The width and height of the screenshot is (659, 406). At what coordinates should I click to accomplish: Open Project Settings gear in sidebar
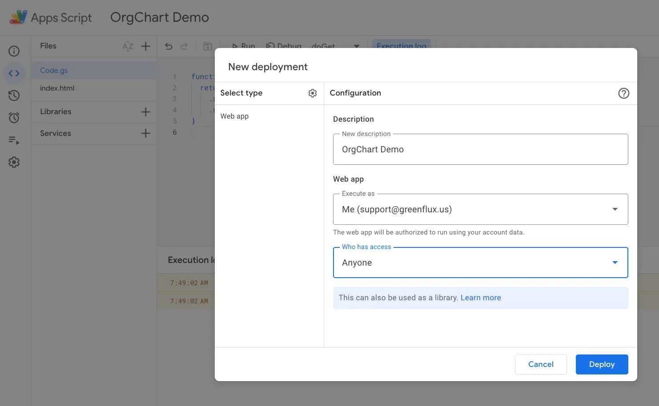tap(14, 162)
